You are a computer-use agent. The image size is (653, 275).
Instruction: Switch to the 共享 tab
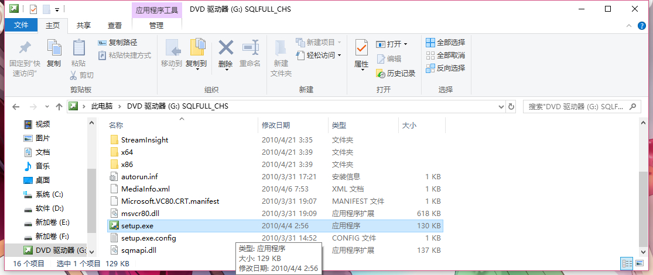click(x=84, y=25)
